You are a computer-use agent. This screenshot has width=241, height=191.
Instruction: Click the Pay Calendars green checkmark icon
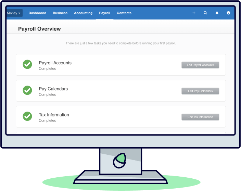coord(27,90)
